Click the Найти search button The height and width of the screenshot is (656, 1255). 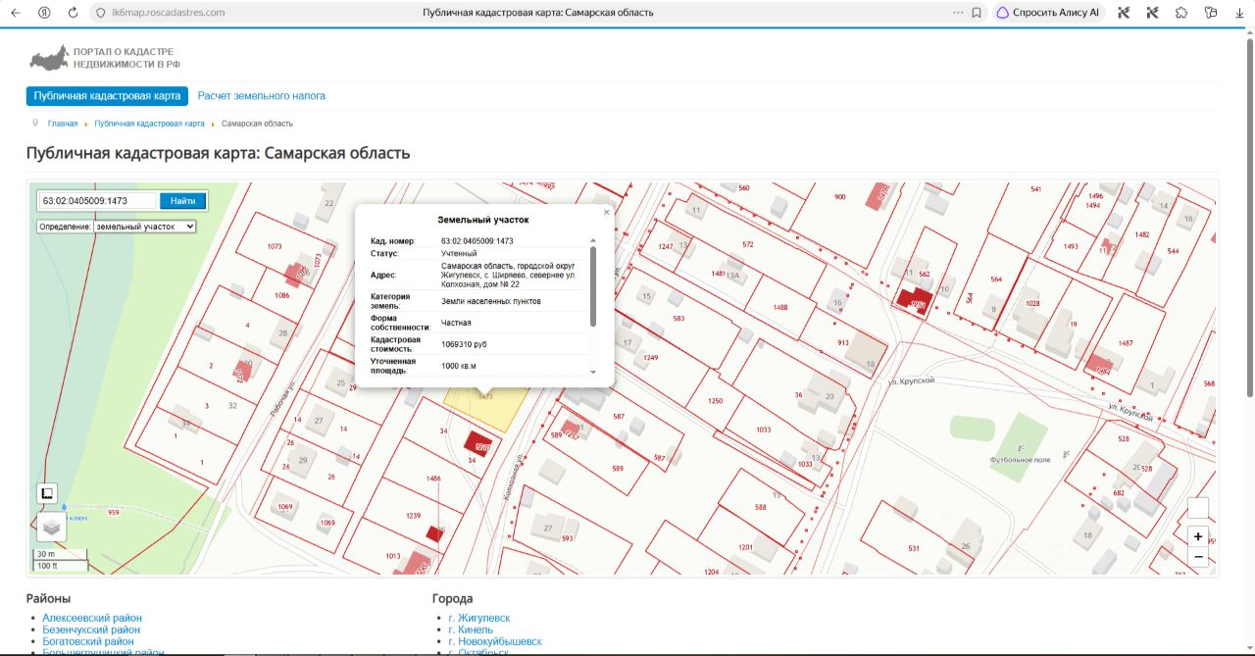click(183, 201)
